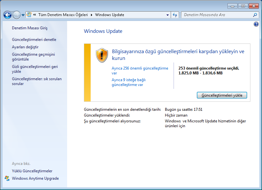Click 'Gizli güncelleştirmeleri geri yükle'
This screenshot has height=190, width=262.
[x=35, y=69]
